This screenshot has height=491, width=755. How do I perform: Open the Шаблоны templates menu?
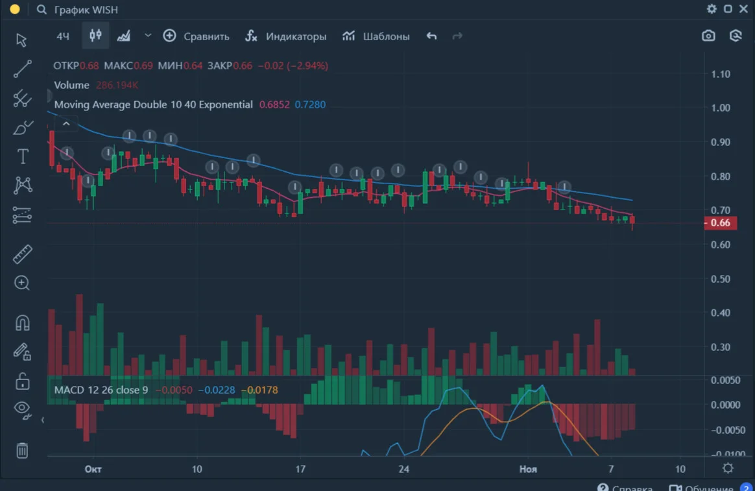(x=376, y=36)
